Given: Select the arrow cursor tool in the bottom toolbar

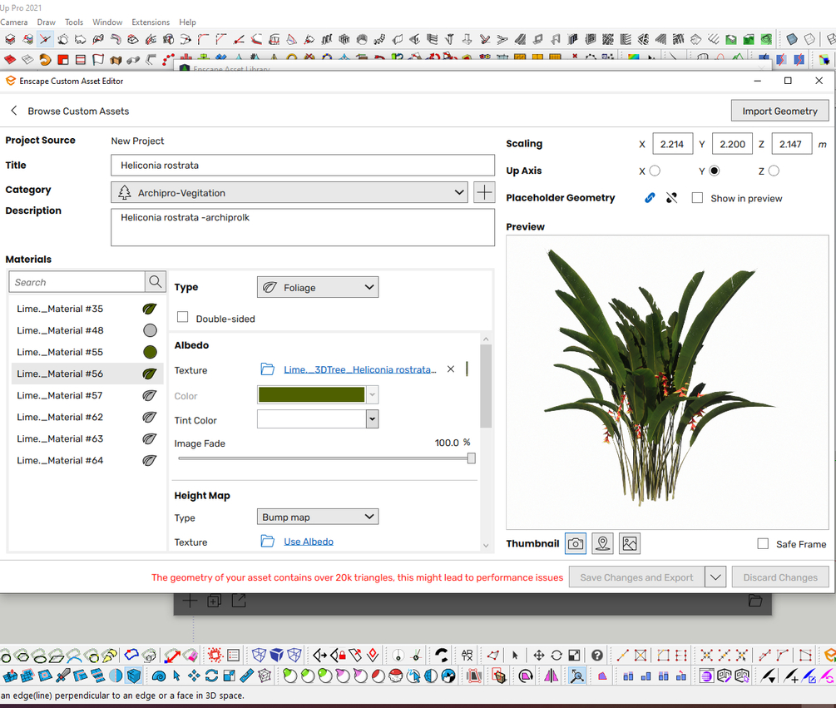Looking at the screenshot, I should pos(515,656).
